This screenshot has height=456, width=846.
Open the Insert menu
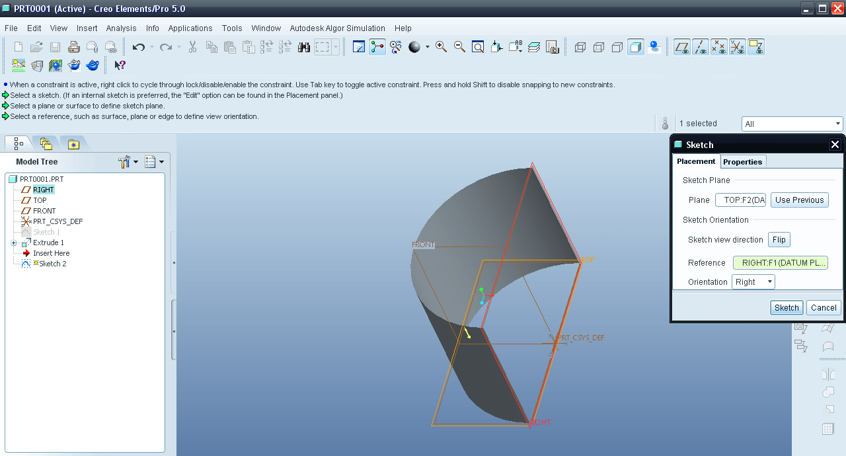click(87, 28)
